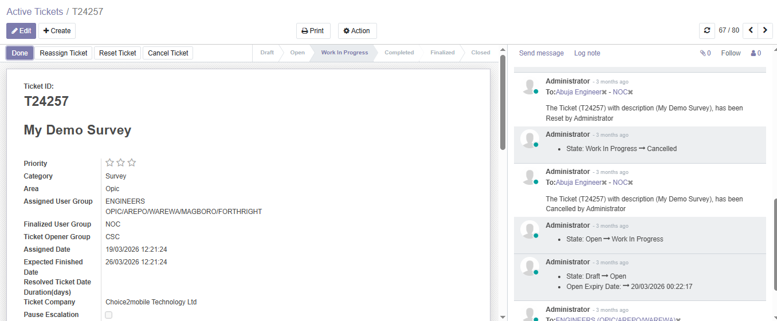777x321 pixels.
Task: Click Send message link
Action: 541,53
